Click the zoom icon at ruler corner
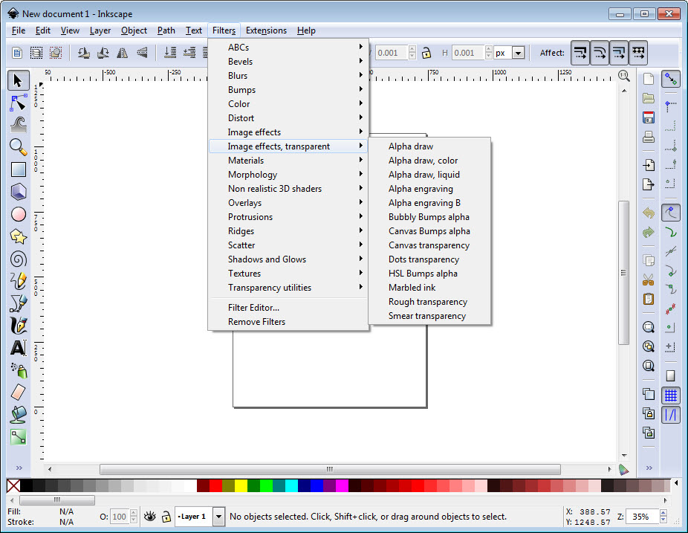This screenshot has height=533, width=688. pyautogui.click(x=623, y=76)
